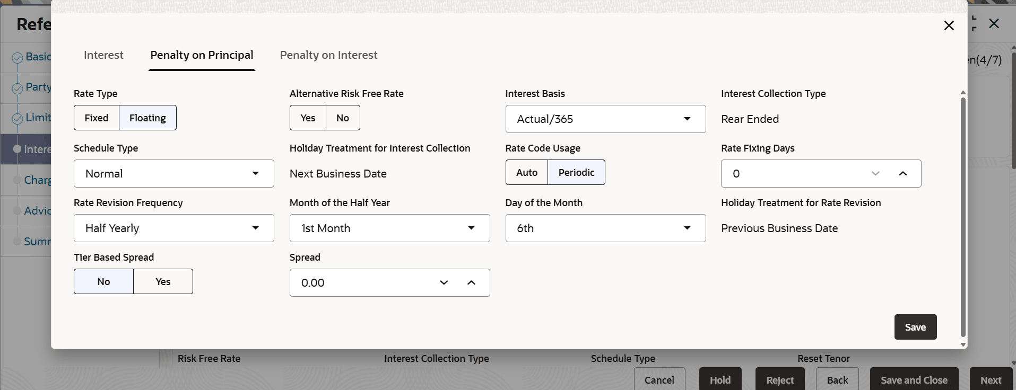Set Tier Based Spread to No
1016x390 pixels.
click(103, 281)
